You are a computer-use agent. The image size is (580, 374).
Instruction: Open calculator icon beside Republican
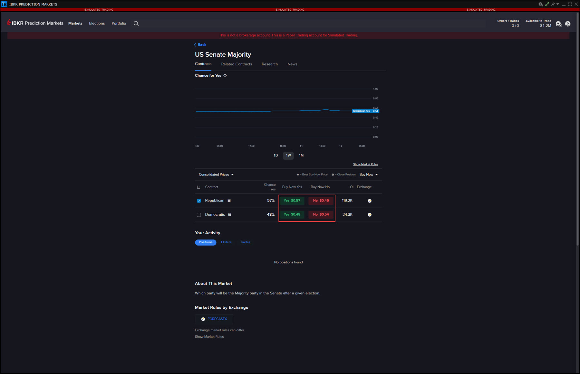click(x=229, y=201)
